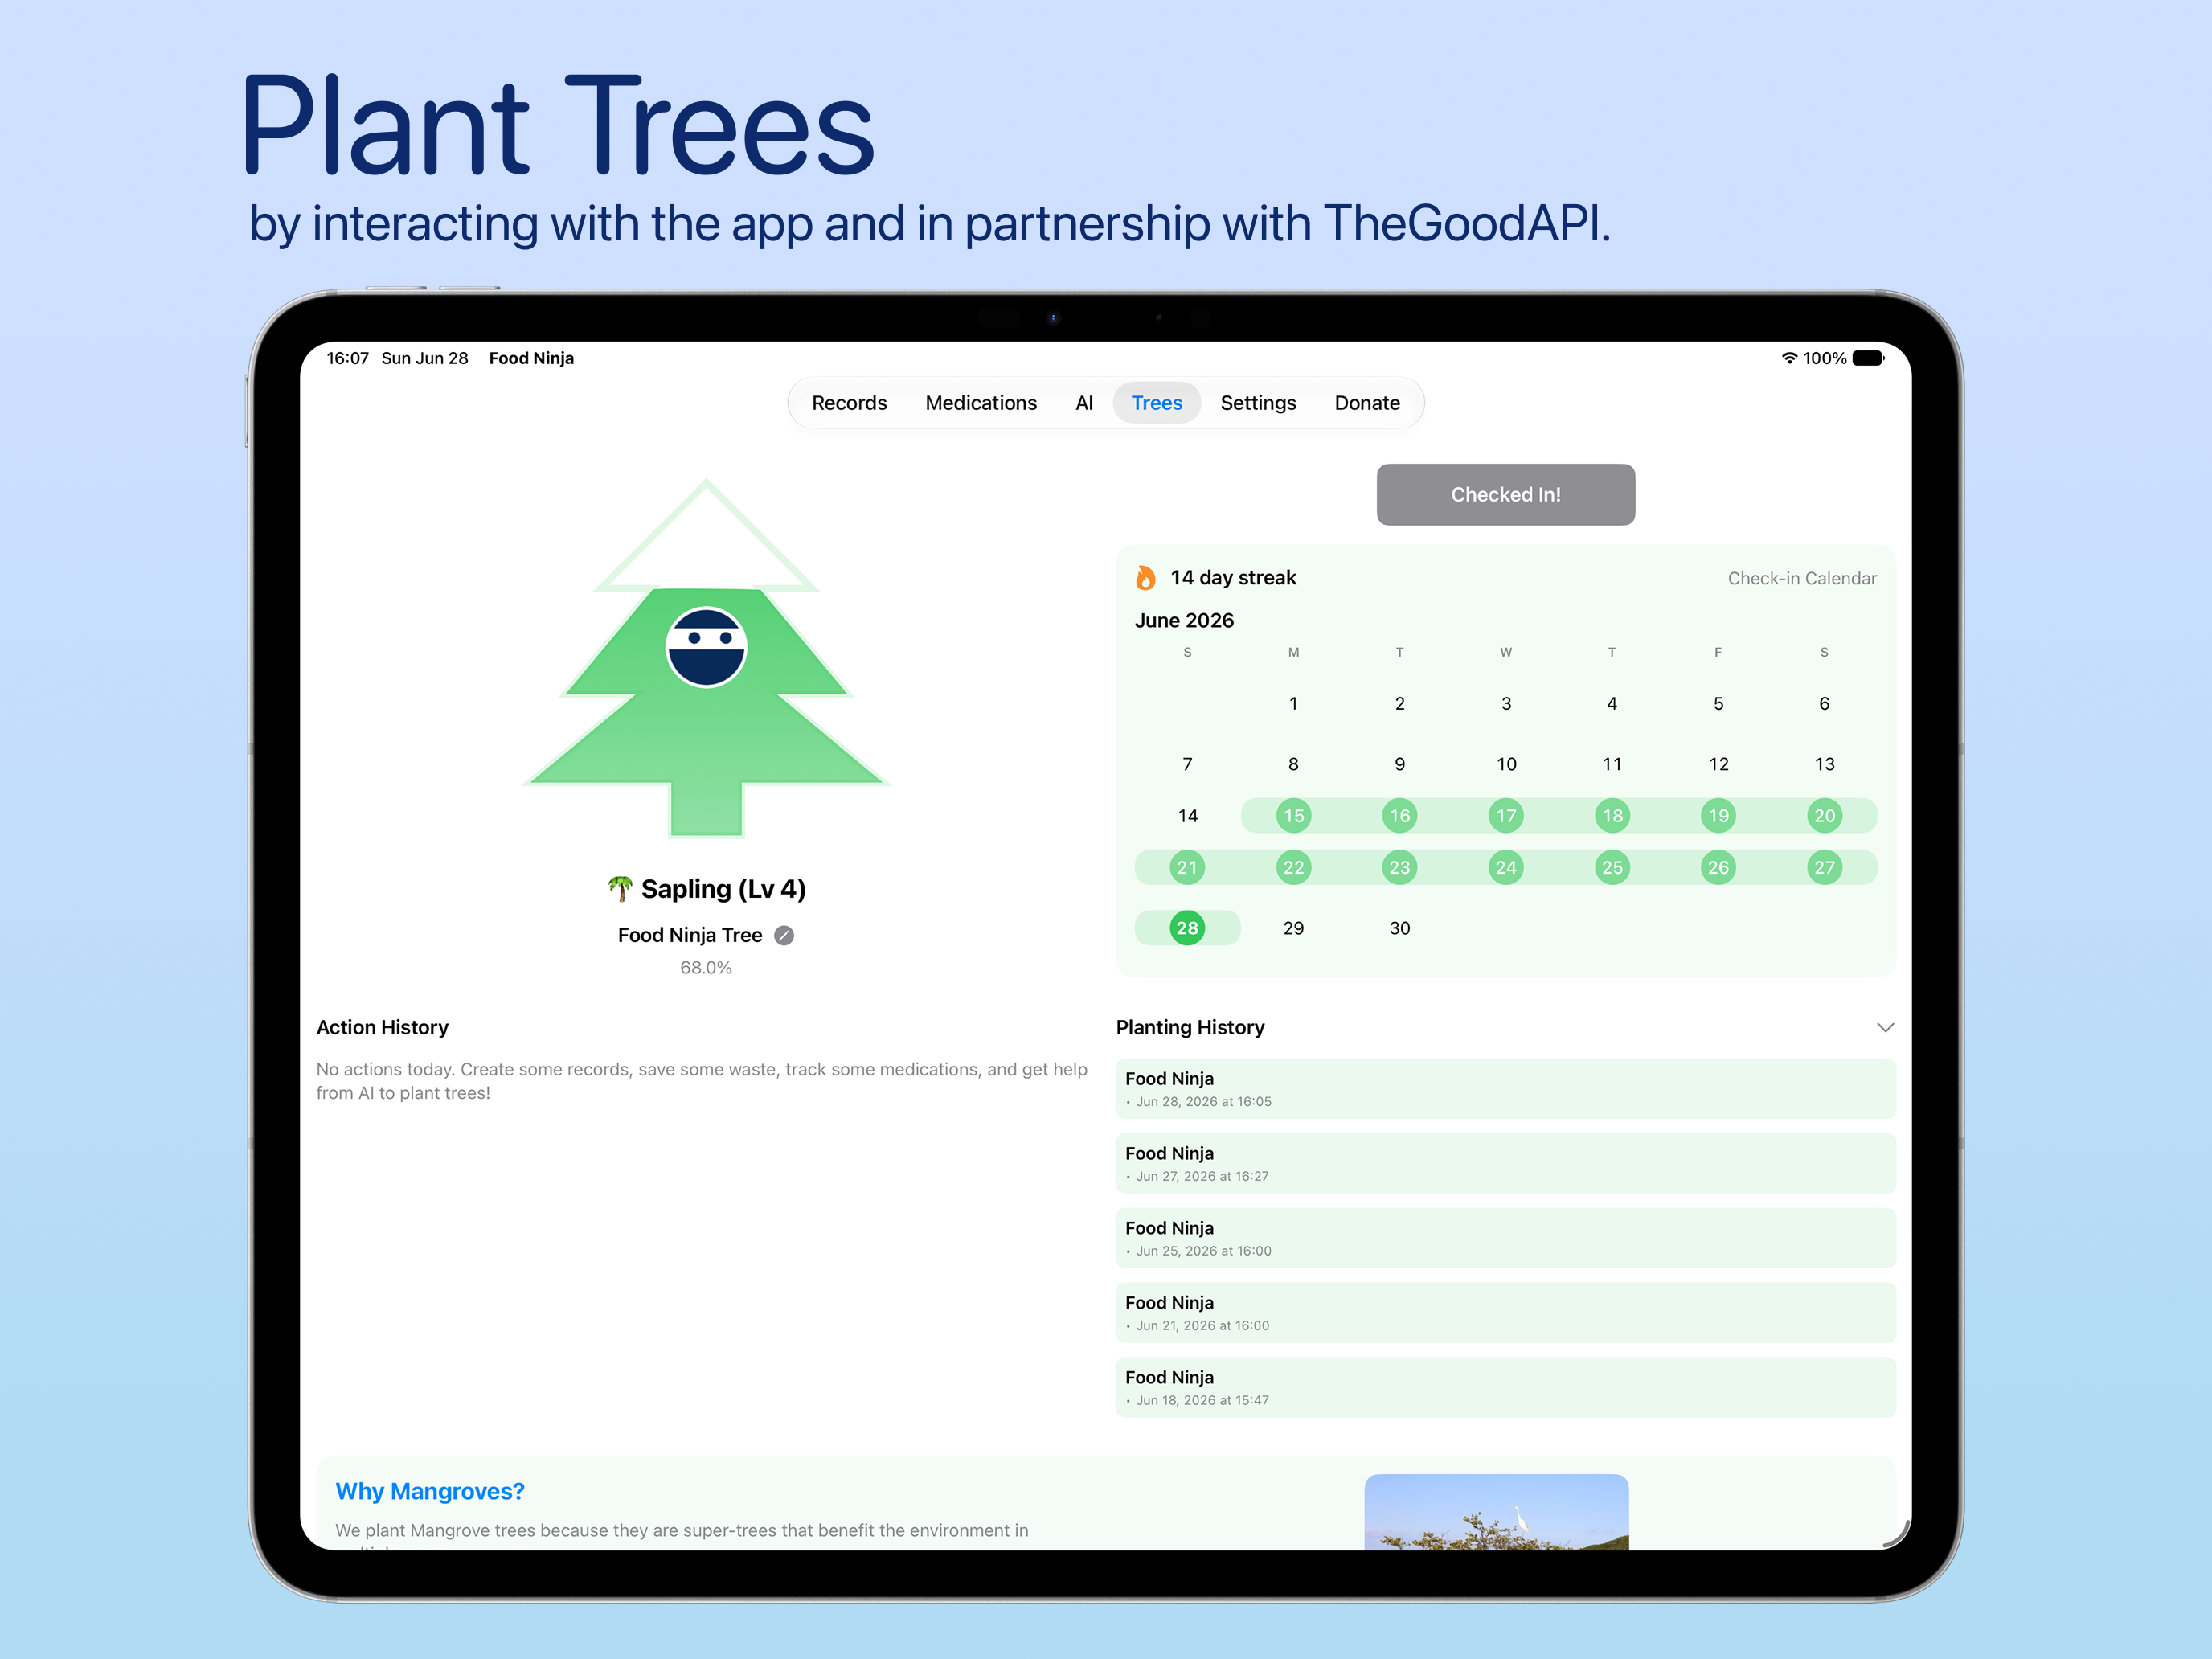This screenshot has width=2212, height=1659.
Task: Collapse the Planting History section
Action: click(1885, 1028)
